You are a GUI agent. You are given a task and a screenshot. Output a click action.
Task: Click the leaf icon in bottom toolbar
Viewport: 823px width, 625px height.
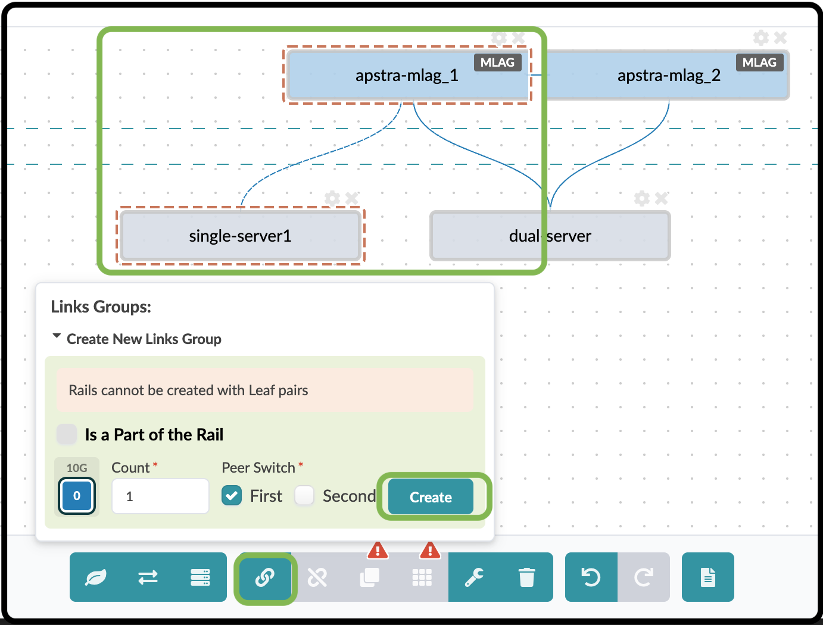(96, 577)
